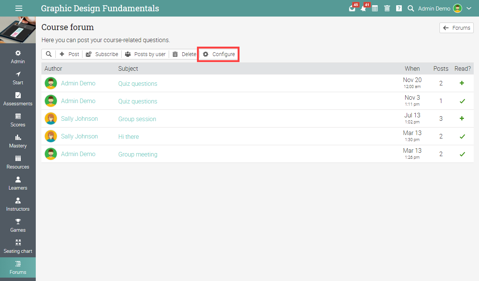
Task: Open Seating chart in the sidebar
Action: pos(18,247)
